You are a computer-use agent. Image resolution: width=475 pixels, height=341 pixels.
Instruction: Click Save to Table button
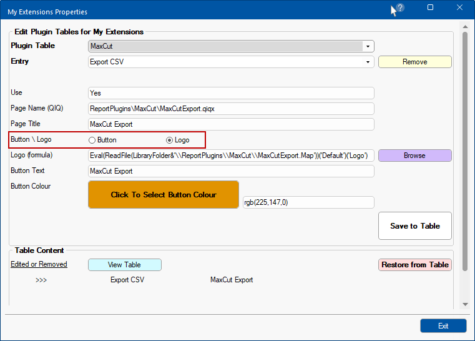coord(415,226)
